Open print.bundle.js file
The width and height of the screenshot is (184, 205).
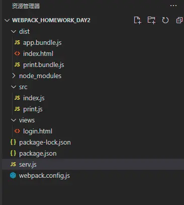[44, 65]
